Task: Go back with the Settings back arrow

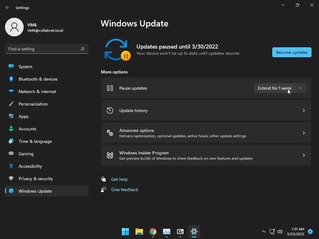Action: [x=7, y=7]
